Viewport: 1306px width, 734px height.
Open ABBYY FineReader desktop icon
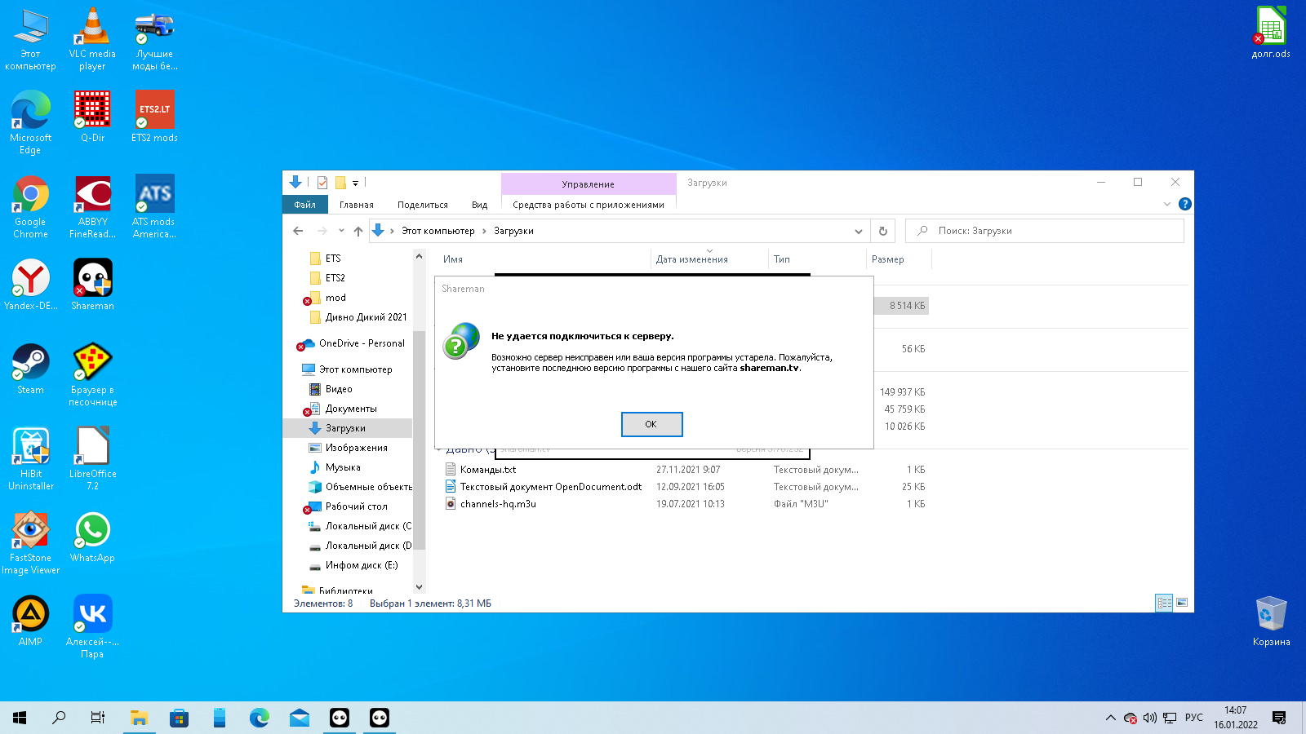[x=92, y=206]
